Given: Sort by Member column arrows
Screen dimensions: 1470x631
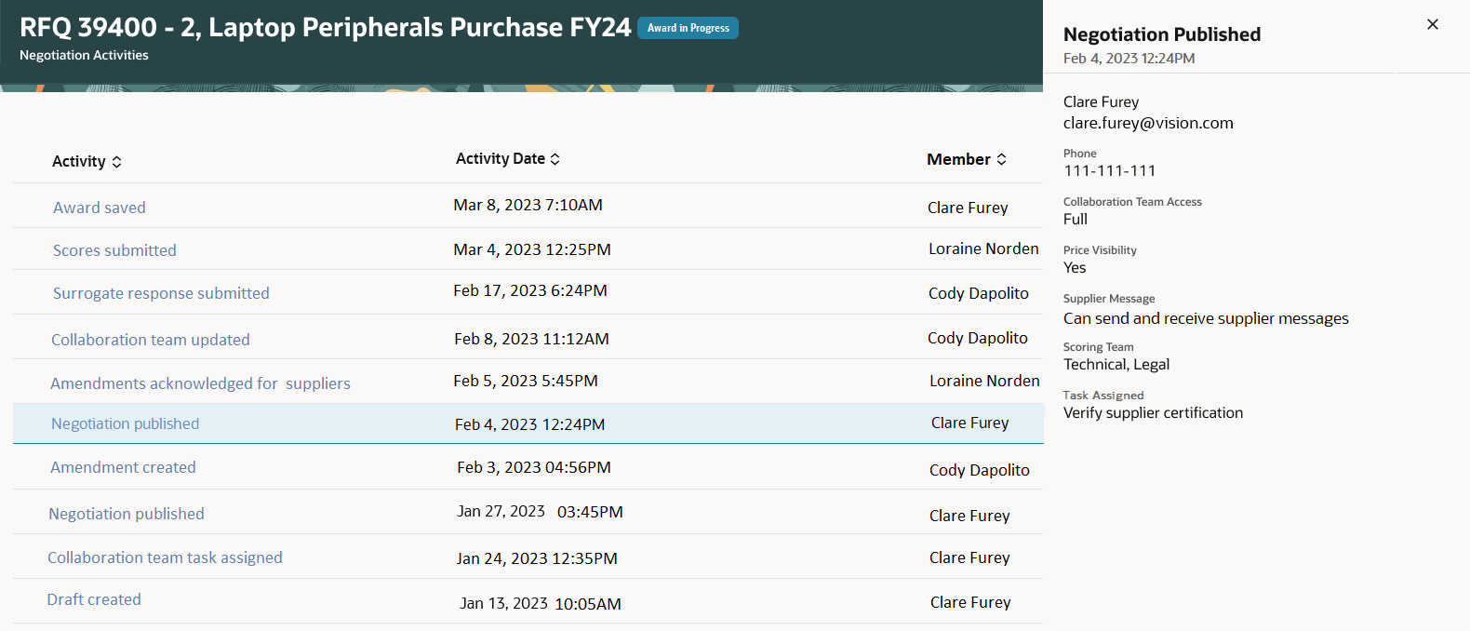Looking at the screenshot, I should [x=1002, y=159].
